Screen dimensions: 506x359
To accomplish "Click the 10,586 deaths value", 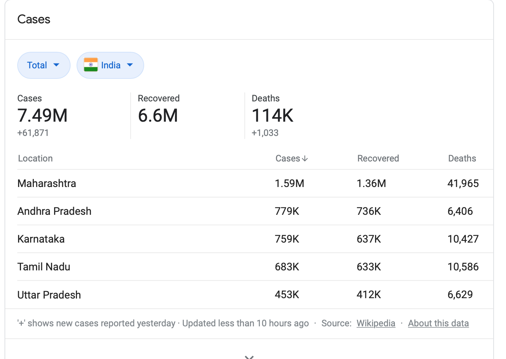I will tap(463, 267).
